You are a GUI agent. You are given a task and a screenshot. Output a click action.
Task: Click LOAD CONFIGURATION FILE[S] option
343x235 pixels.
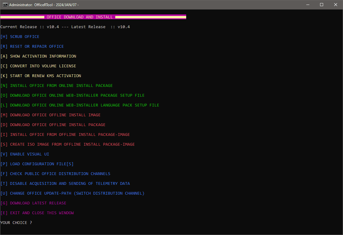click(x=37, y=164)
